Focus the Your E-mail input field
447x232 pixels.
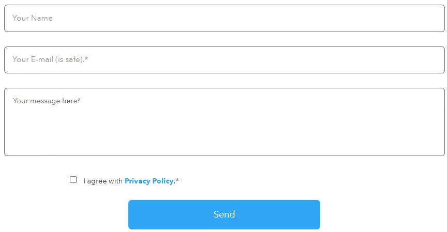point(224,59)
